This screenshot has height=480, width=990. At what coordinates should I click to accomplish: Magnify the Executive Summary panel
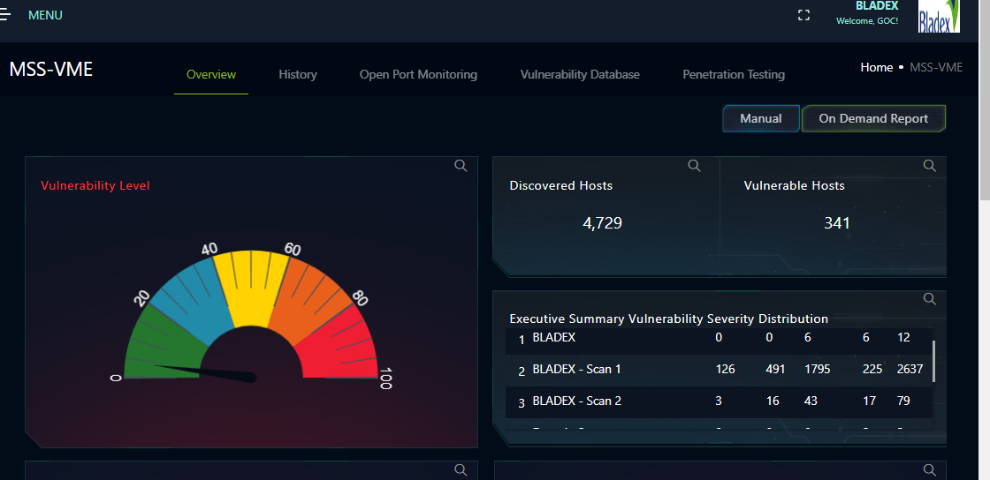(x=929, y=298)
